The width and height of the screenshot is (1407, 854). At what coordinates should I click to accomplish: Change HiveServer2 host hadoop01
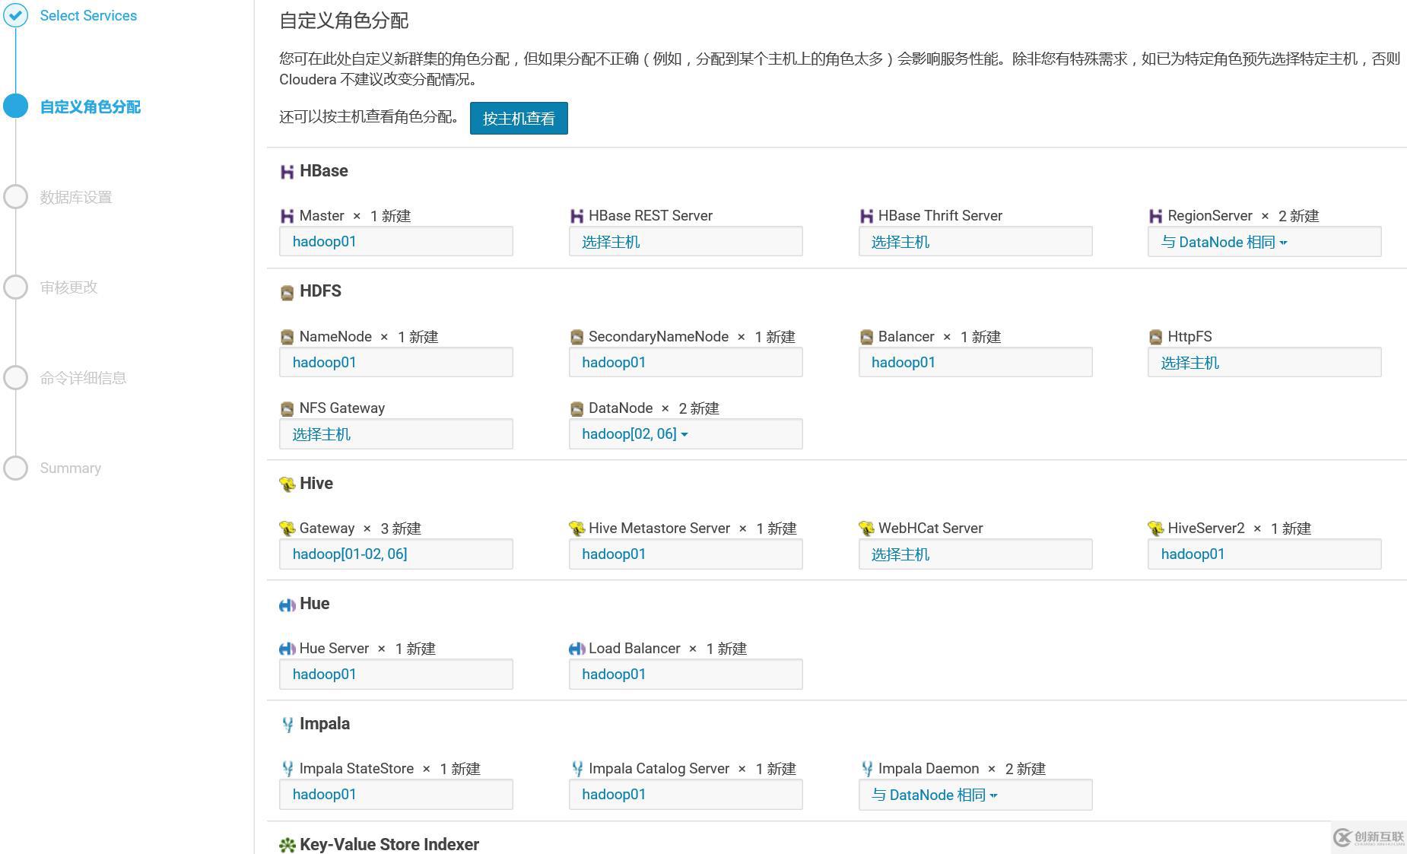click(1264, 554)
